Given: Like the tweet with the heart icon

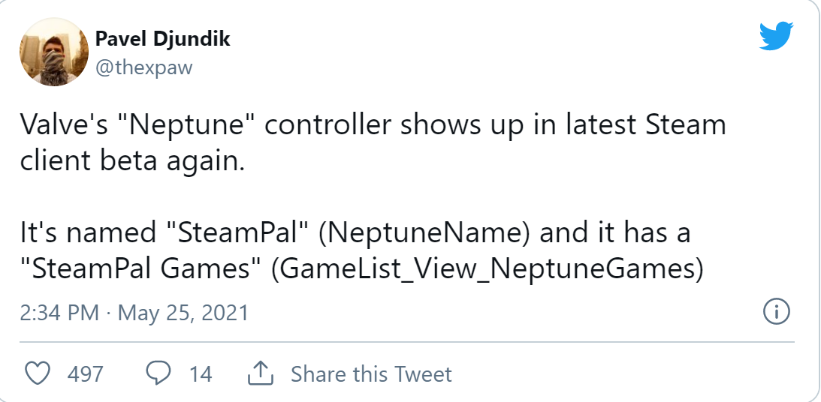Looking at the screenshot, I should pyautogui.click(x=38, y=373).
